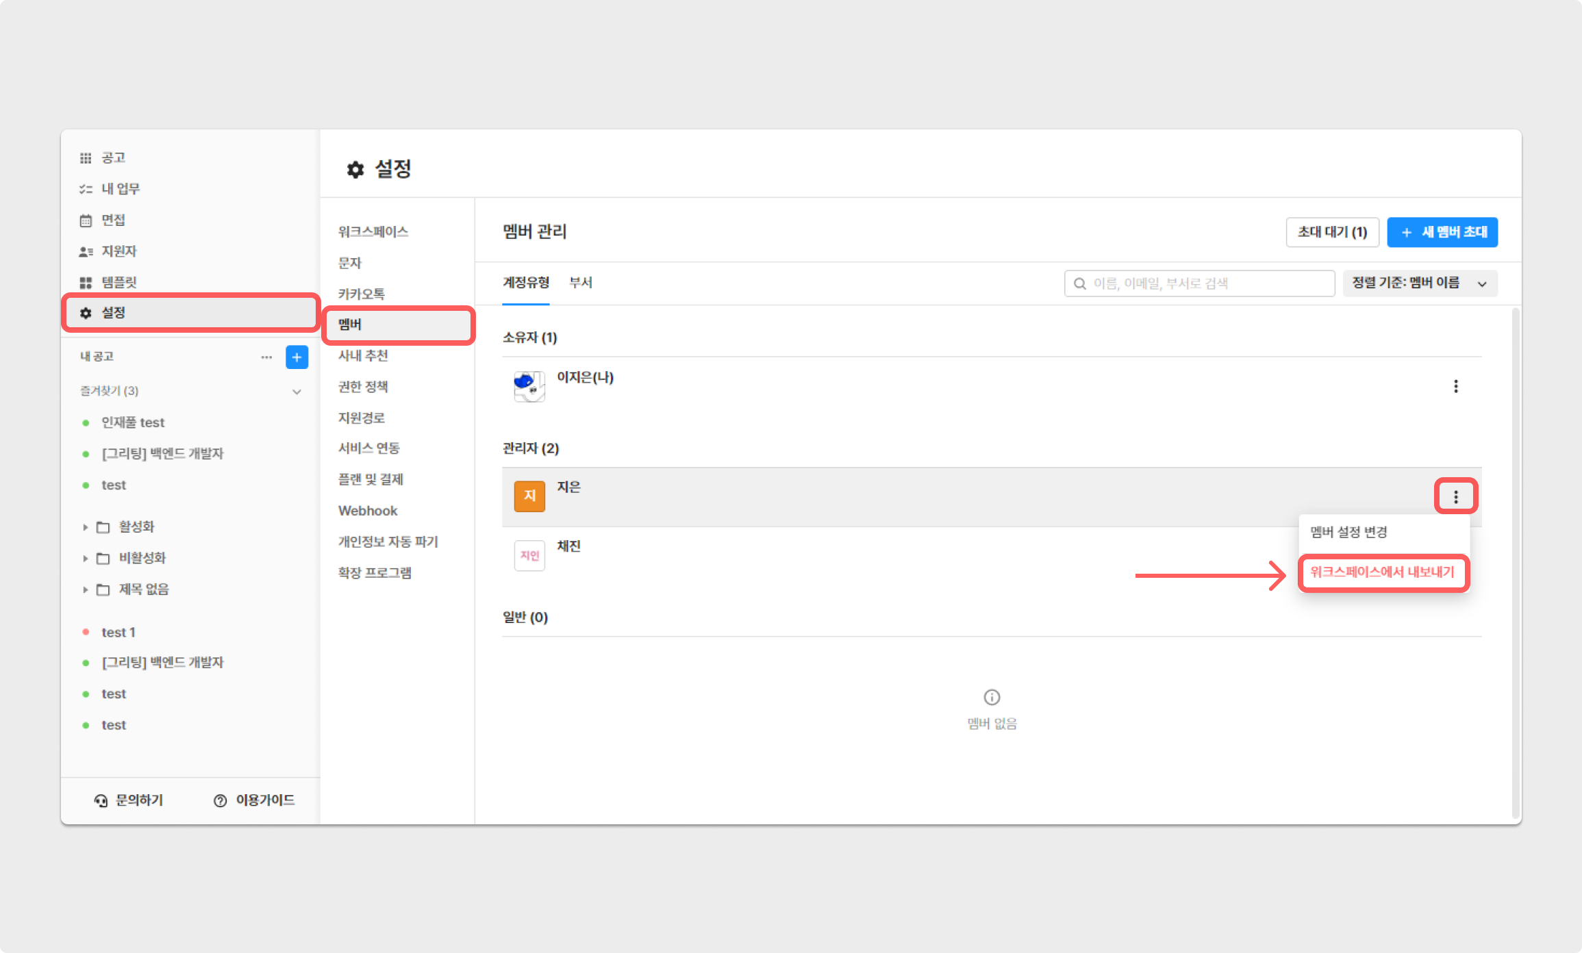This screenshot has height=953, width=1582.
Task: Open 템플릿 icon in left sidebar
Action: (86, 283)
